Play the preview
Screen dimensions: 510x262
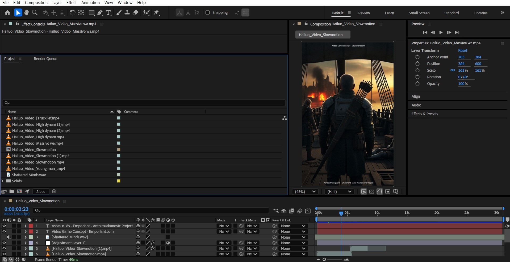pos(441,32)
